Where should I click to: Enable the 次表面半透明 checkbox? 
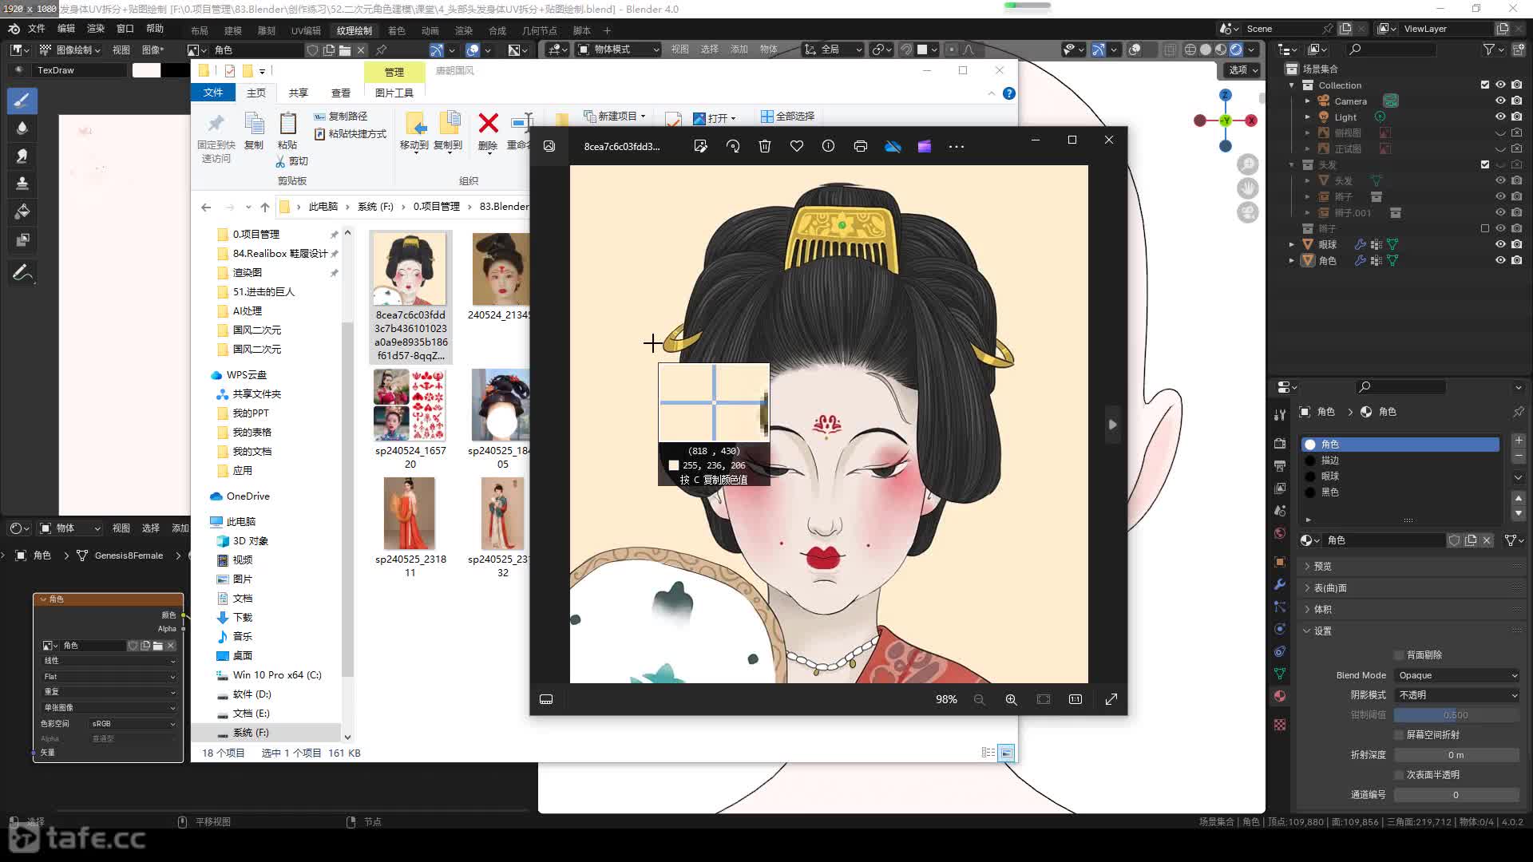point(1399,775)
